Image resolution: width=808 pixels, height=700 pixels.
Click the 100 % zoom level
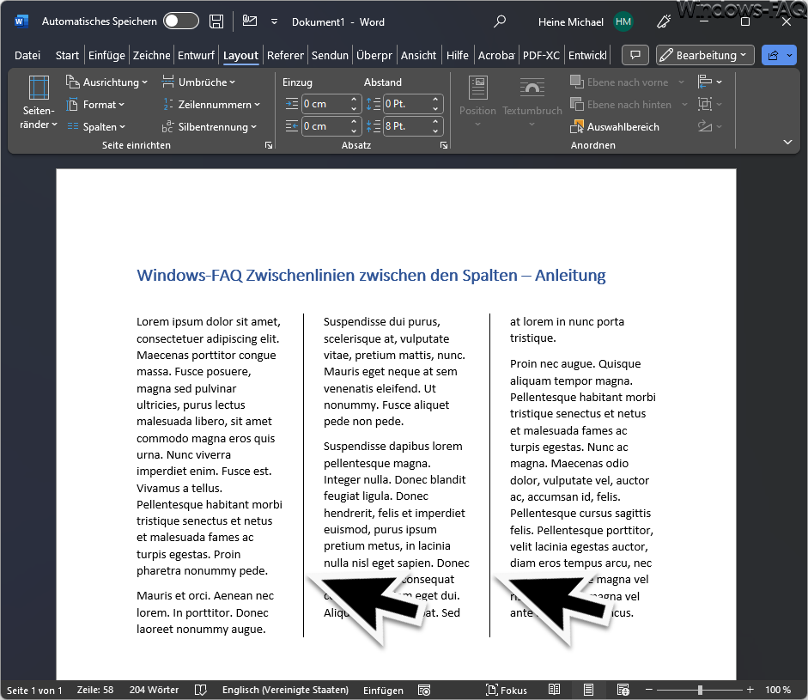coord(778,690)
